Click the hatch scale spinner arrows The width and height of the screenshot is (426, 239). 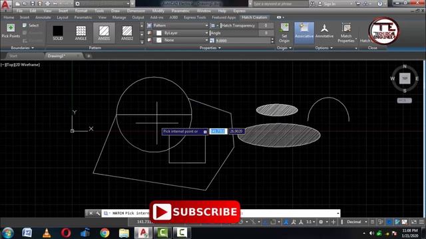click(272, 40)
